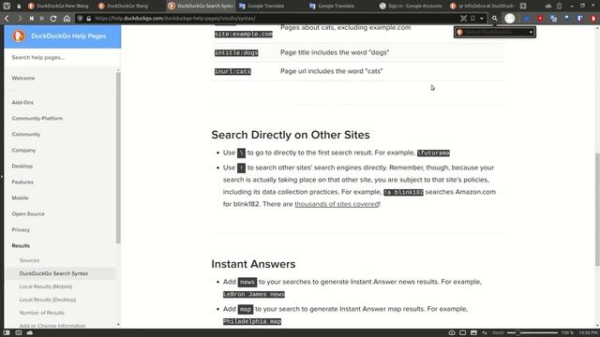The image size is (600, 337).
Task: Click the rewind history button
Action: coord(31,19)
